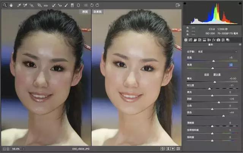
Task: Open the fx Effects panel tab
Action: point(214,40)
